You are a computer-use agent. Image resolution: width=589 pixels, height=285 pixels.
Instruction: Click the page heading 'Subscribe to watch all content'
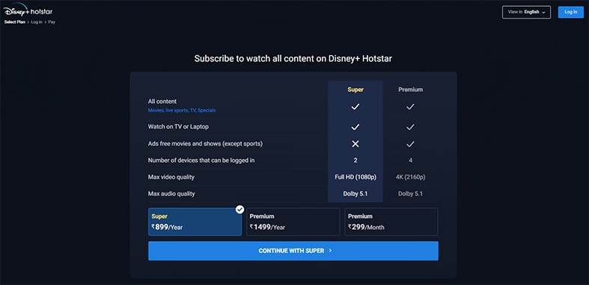pyautogui.click(x=293, y=58)
